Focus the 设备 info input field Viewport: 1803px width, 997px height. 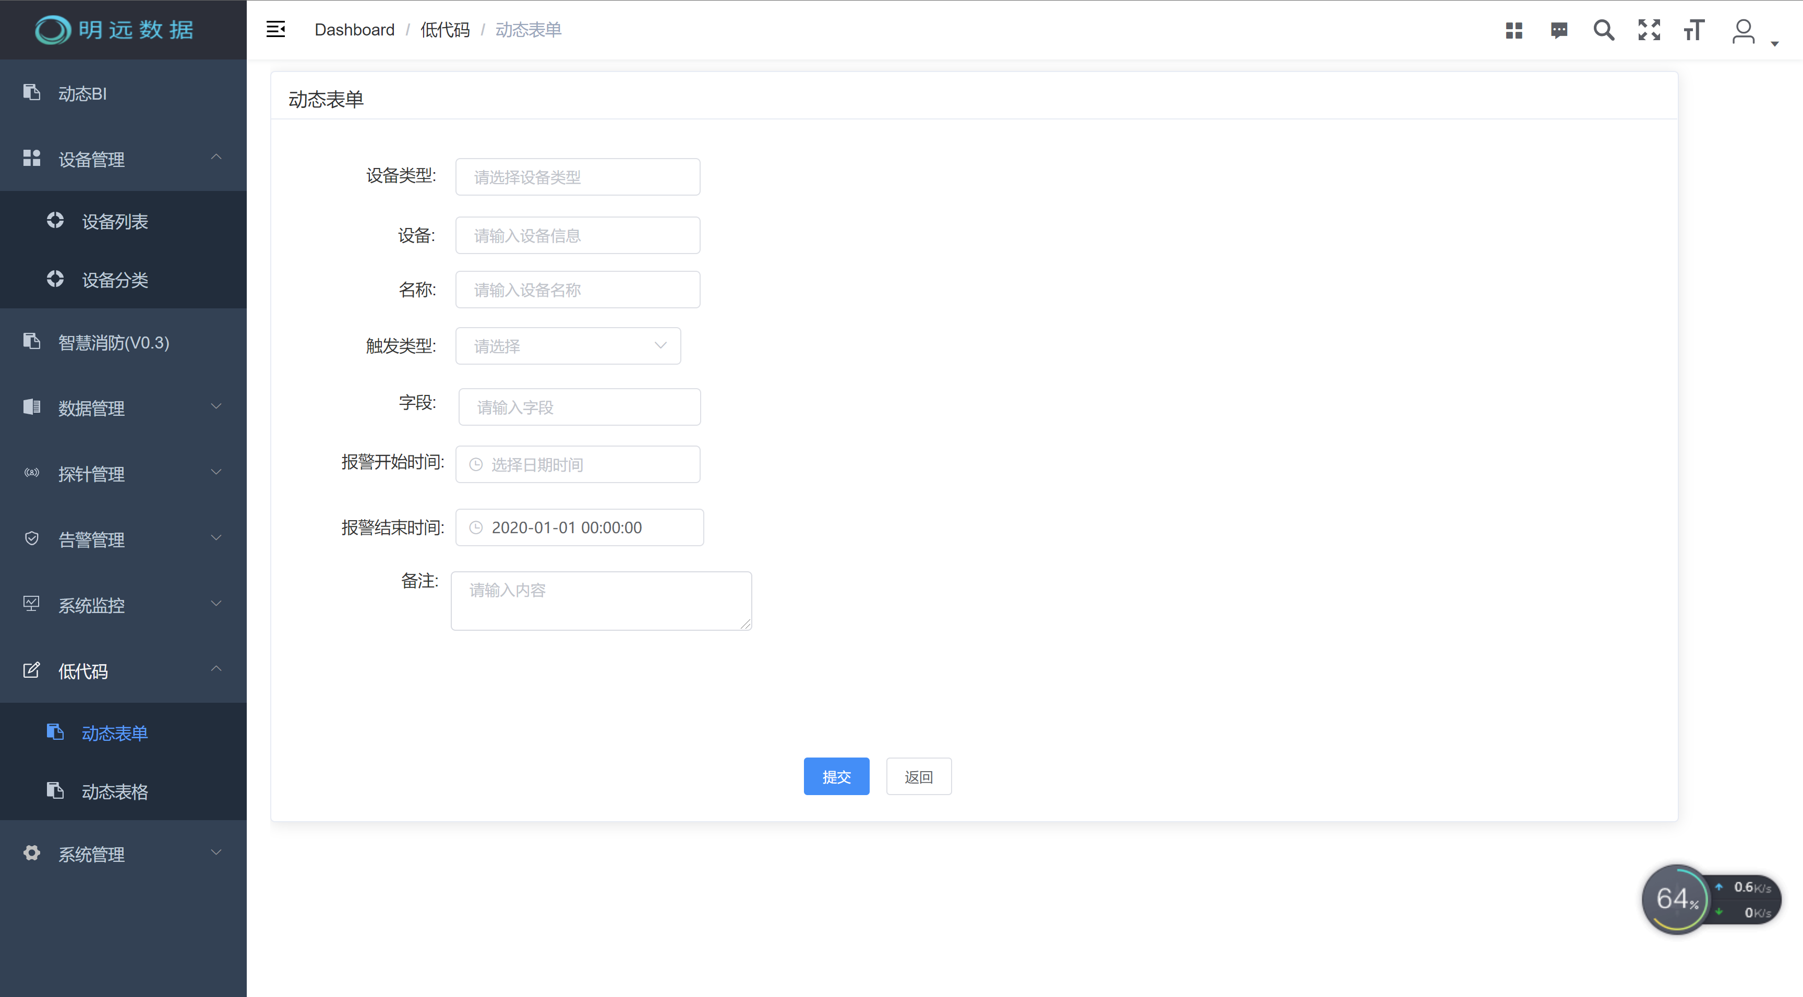[578, 235]
